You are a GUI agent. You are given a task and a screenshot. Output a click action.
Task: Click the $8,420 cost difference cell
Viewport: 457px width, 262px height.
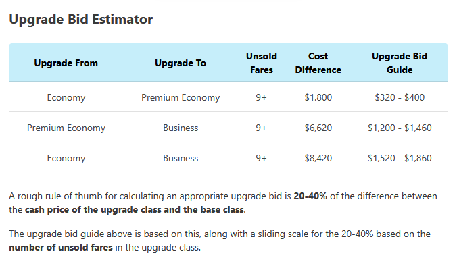(x=318, y=158)
